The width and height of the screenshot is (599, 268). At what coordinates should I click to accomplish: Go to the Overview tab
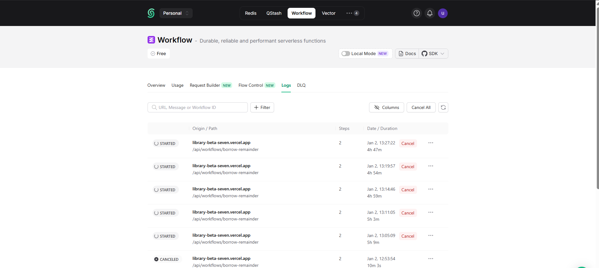(156, 85)
